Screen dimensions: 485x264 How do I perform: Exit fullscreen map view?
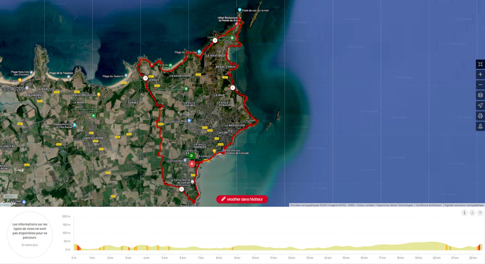[x=480, y=64]
